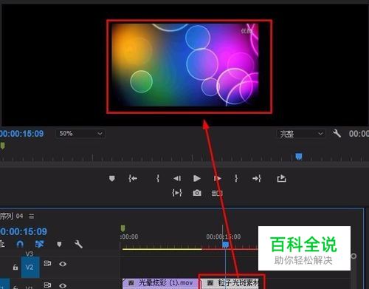Select the 粒子光斑素材 clip on V1
This screenshot has width=369, height=289.
pyautogui.click(x=230, y=284)
